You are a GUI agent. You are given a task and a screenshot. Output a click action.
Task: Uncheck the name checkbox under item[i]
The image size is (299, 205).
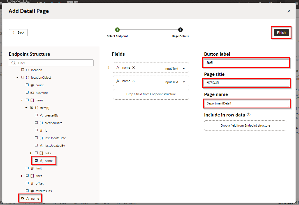click(x=36, y=161)
